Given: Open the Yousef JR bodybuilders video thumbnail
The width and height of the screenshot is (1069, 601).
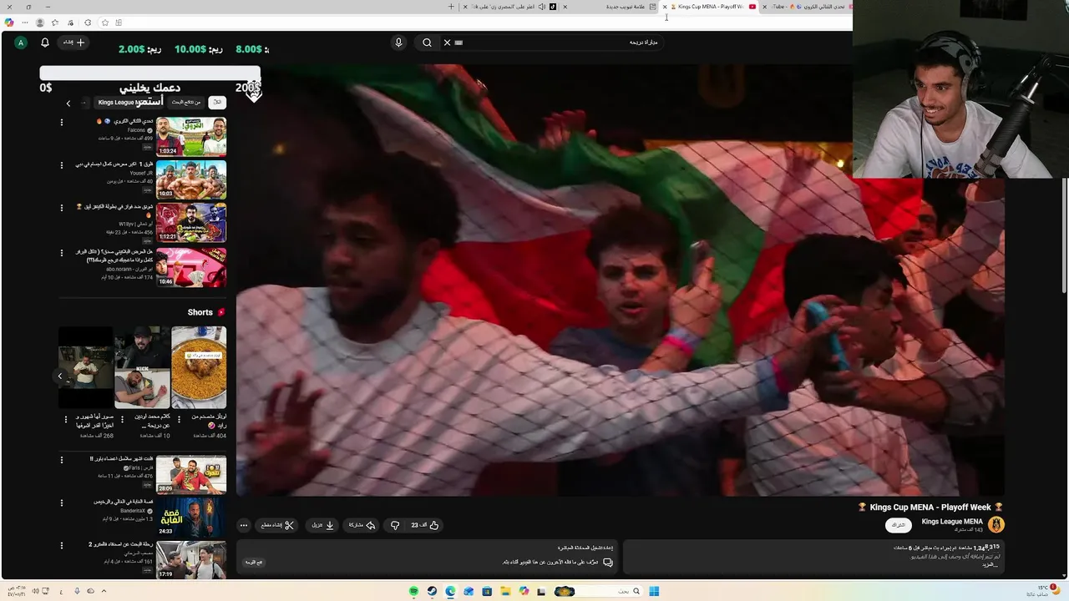Looking at the screenshot, I should (191, 179).
